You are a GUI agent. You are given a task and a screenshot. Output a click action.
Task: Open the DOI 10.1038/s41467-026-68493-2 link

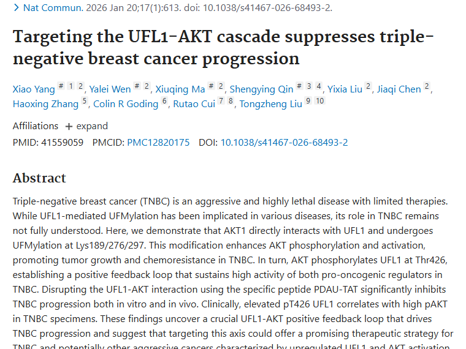284,143
